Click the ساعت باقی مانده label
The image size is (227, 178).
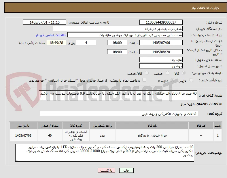32,43
